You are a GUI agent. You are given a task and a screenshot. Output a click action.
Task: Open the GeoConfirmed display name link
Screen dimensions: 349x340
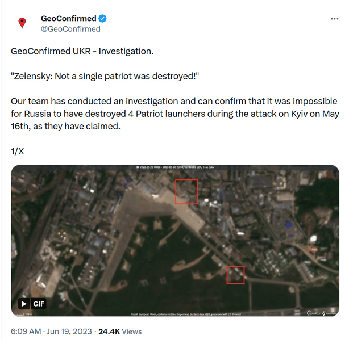coord(68,19)
